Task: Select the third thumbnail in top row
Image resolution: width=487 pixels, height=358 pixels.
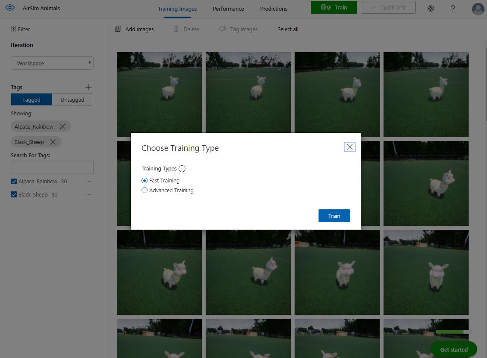Action: [x=337, y=94]
